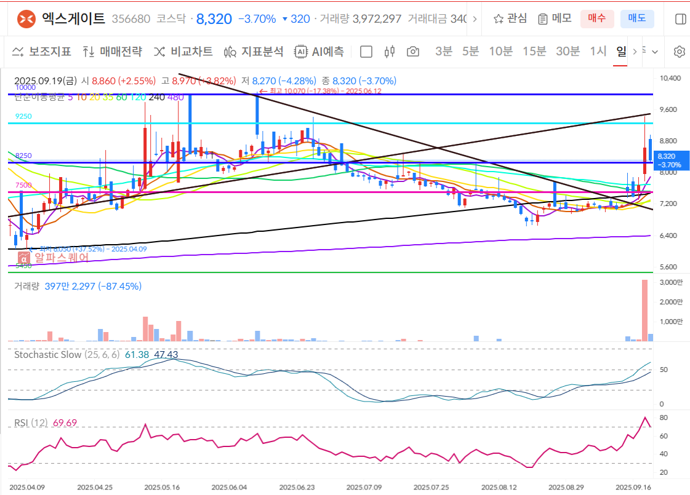The image size is (690, 495).
Task: Toggle the right side panel icon
Action: pyautogui.click(x=682, y=18)
